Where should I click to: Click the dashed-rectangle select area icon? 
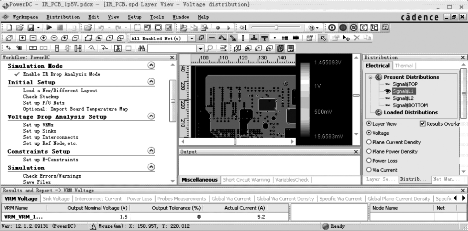pyautogui.click(x=138, y=28)
